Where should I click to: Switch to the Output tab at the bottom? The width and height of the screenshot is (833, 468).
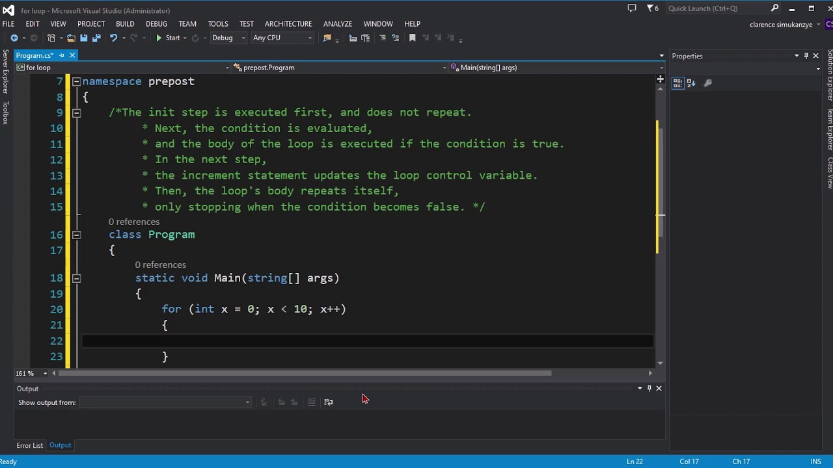coord(60,445)
